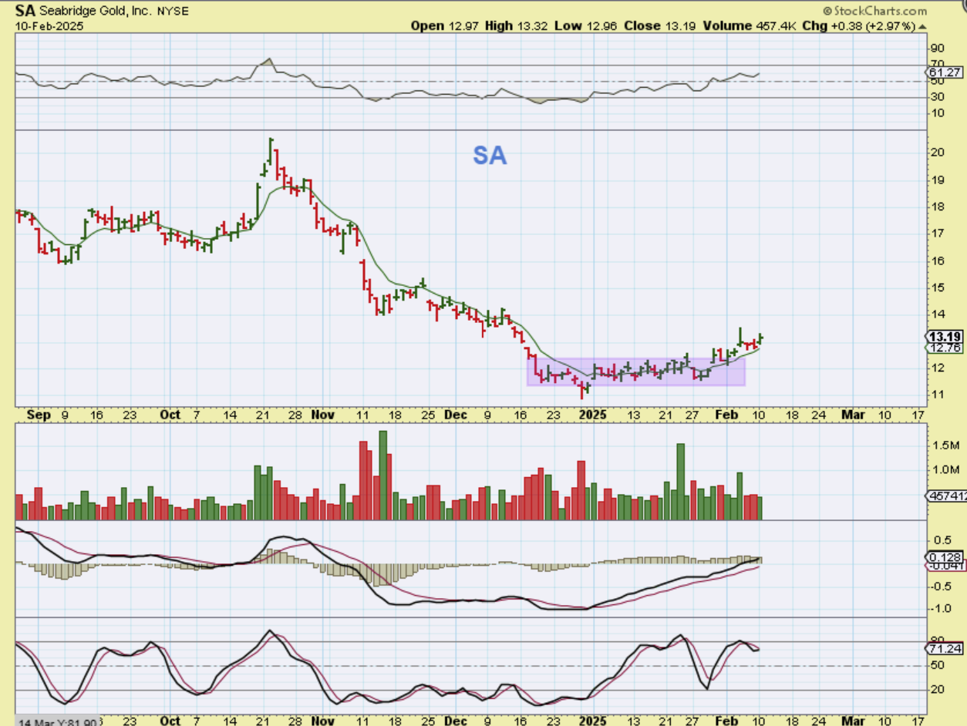This screenshot has height=726, width=967.
Task: Click the 61.27 RSI value tag
Action: tap(945, 72)
